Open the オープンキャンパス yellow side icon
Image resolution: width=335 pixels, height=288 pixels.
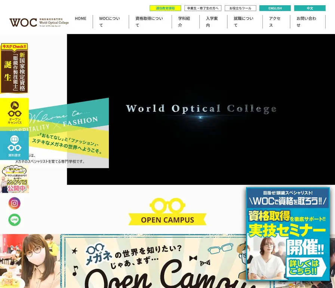coord(14,112)
